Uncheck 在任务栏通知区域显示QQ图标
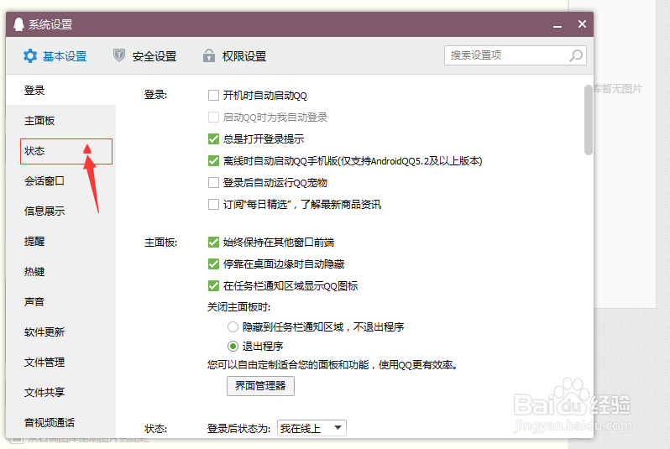 (x=213, y=286)
